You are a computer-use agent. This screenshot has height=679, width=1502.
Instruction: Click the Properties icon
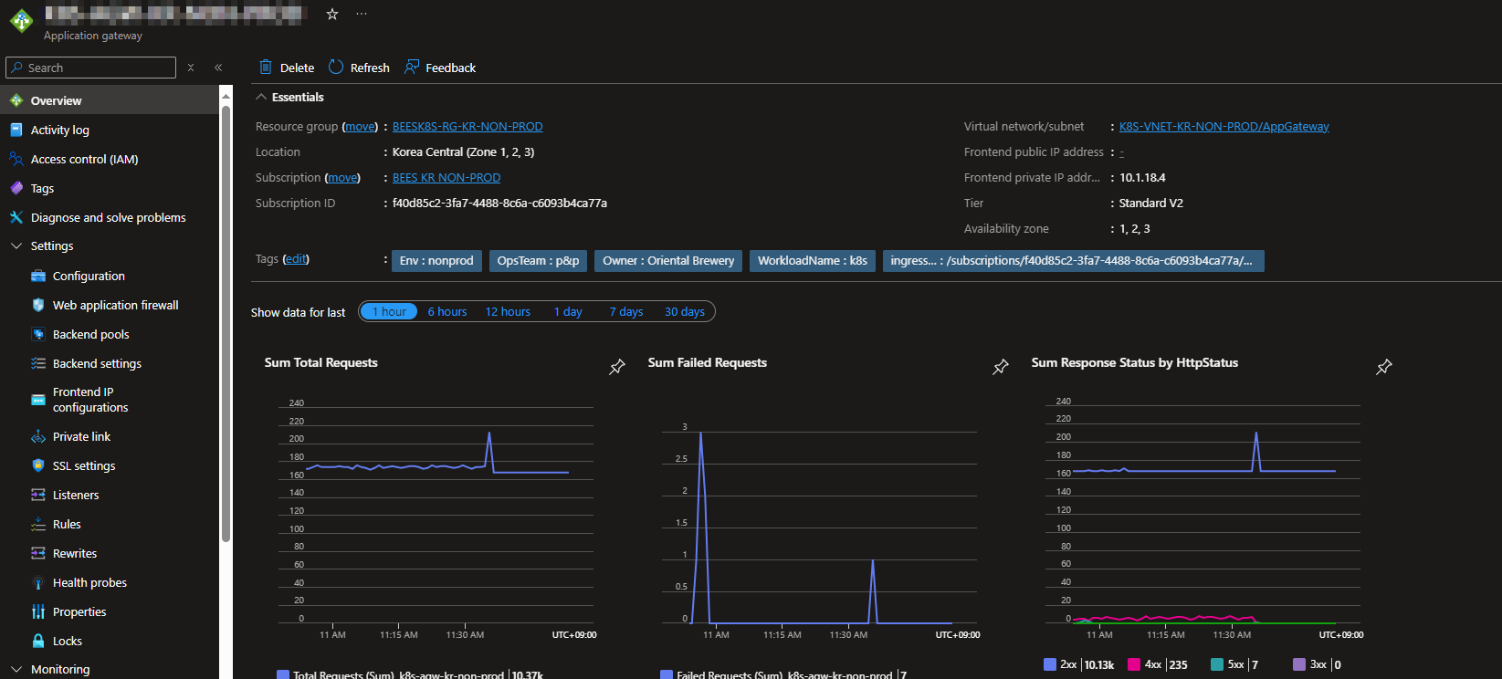tap(38, 611)
